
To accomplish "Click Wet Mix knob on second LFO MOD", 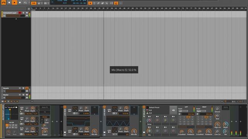I will [x=134, y=131].
